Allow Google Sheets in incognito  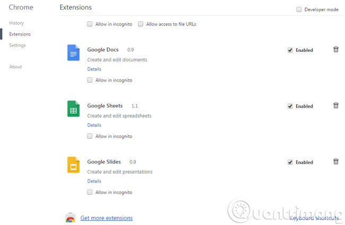coord(90,136)
